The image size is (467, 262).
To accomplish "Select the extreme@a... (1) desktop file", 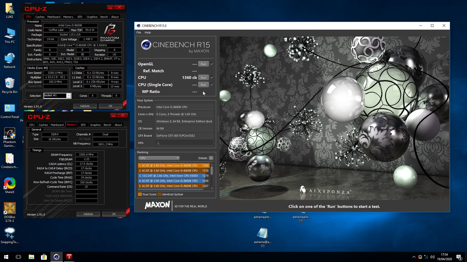I will [263, 237].
